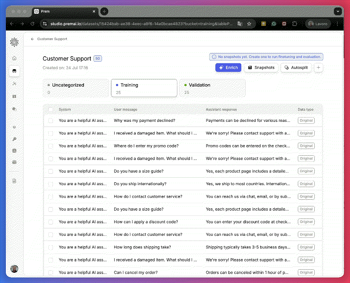350x283 pixels.
Task: Click 'Orders can be canceled within 1 hour' cell
Action: click(x=247, y=272)
